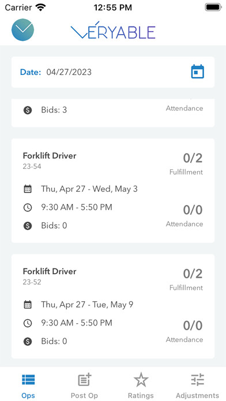
Task: Tap the Veryable logo header
Action: [x=113, y=30]
